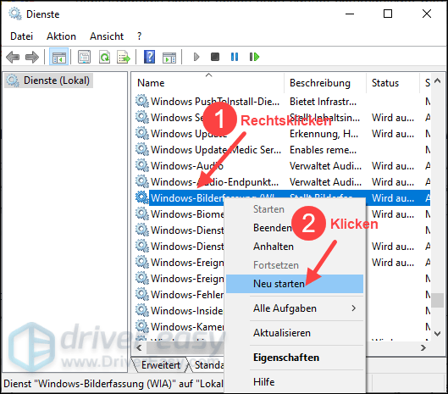Screen dimensions: 448x394
Task: Select the Windows-Inside service row
Action: click(x=180, y=310)
